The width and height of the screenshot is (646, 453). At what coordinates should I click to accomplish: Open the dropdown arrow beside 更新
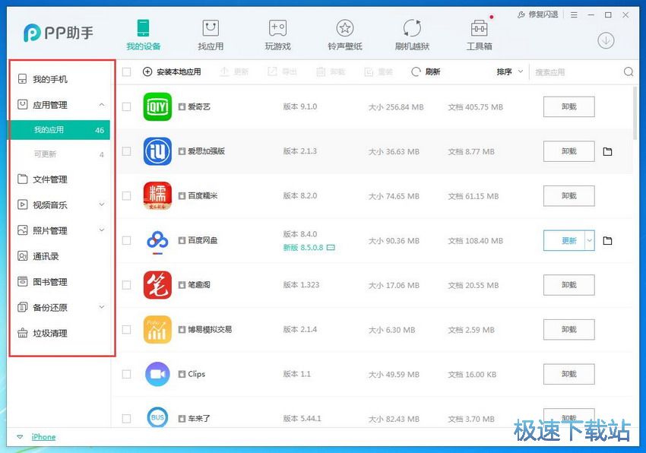click(590, 240)
